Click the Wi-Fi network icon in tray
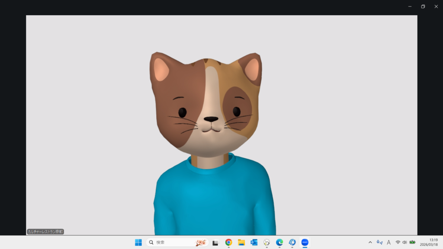 (x=398, y=243)
